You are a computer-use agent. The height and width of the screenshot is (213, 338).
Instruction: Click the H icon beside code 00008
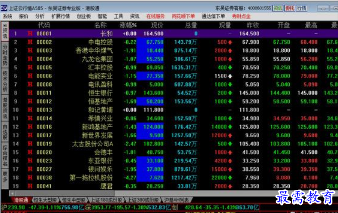coord(30,84)
